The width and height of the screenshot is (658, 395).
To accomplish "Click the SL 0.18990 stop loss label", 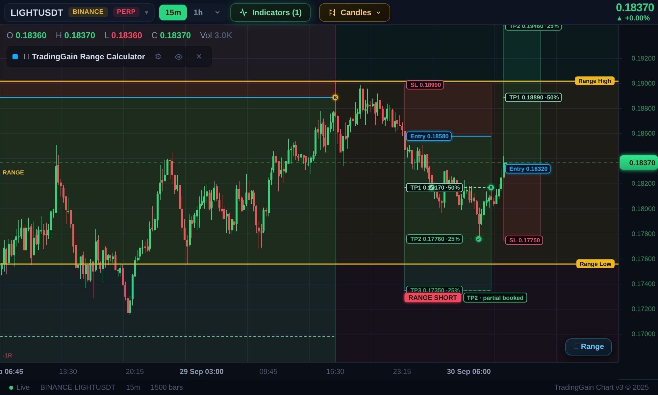I will coord(425,85).
